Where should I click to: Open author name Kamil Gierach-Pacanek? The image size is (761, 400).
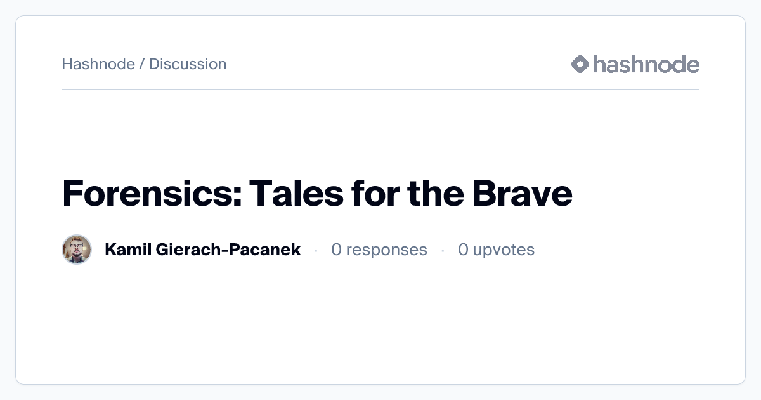202,250
